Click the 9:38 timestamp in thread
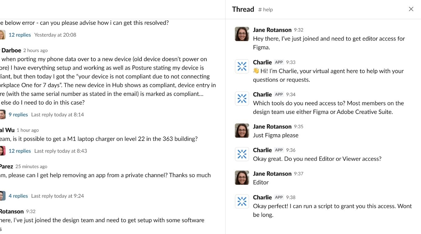This screenshot has height=234, width=421. (291, 197)
